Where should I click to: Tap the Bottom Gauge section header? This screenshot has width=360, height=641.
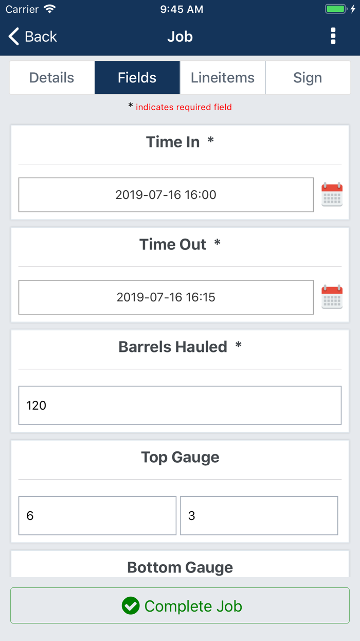[180, 567]
